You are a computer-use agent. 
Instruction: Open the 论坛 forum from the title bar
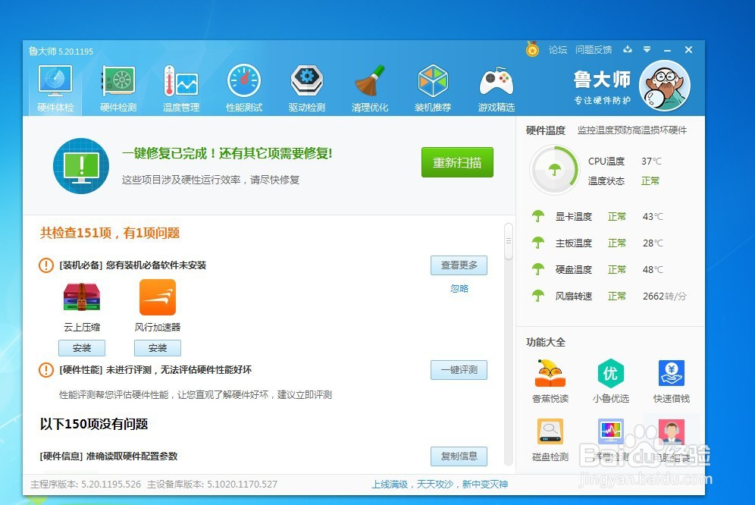click(559, 50)
